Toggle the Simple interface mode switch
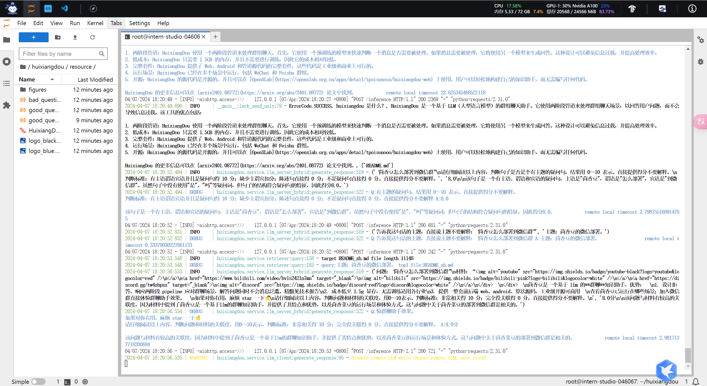Image resolution: width=707 pixels, height=386 pixels. coord(38,382)
